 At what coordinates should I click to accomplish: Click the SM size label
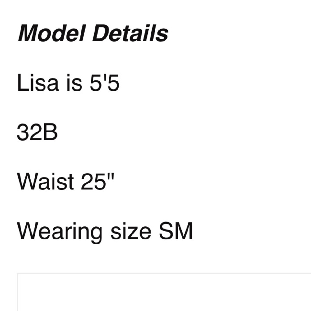176,231
